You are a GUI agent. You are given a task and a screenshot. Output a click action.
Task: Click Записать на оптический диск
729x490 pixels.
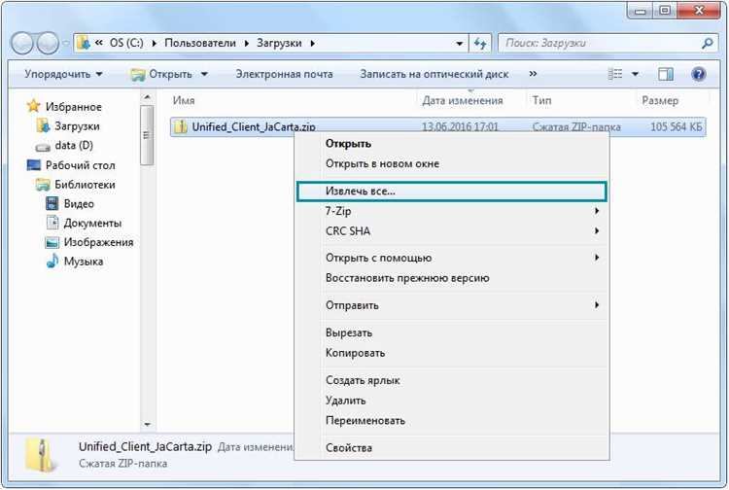434,75
